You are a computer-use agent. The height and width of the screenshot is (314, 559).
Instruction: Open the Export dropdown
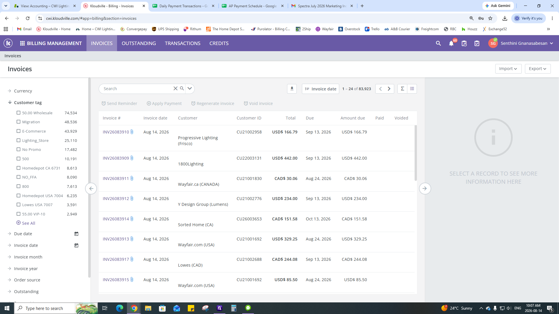(x=537, y=69)
